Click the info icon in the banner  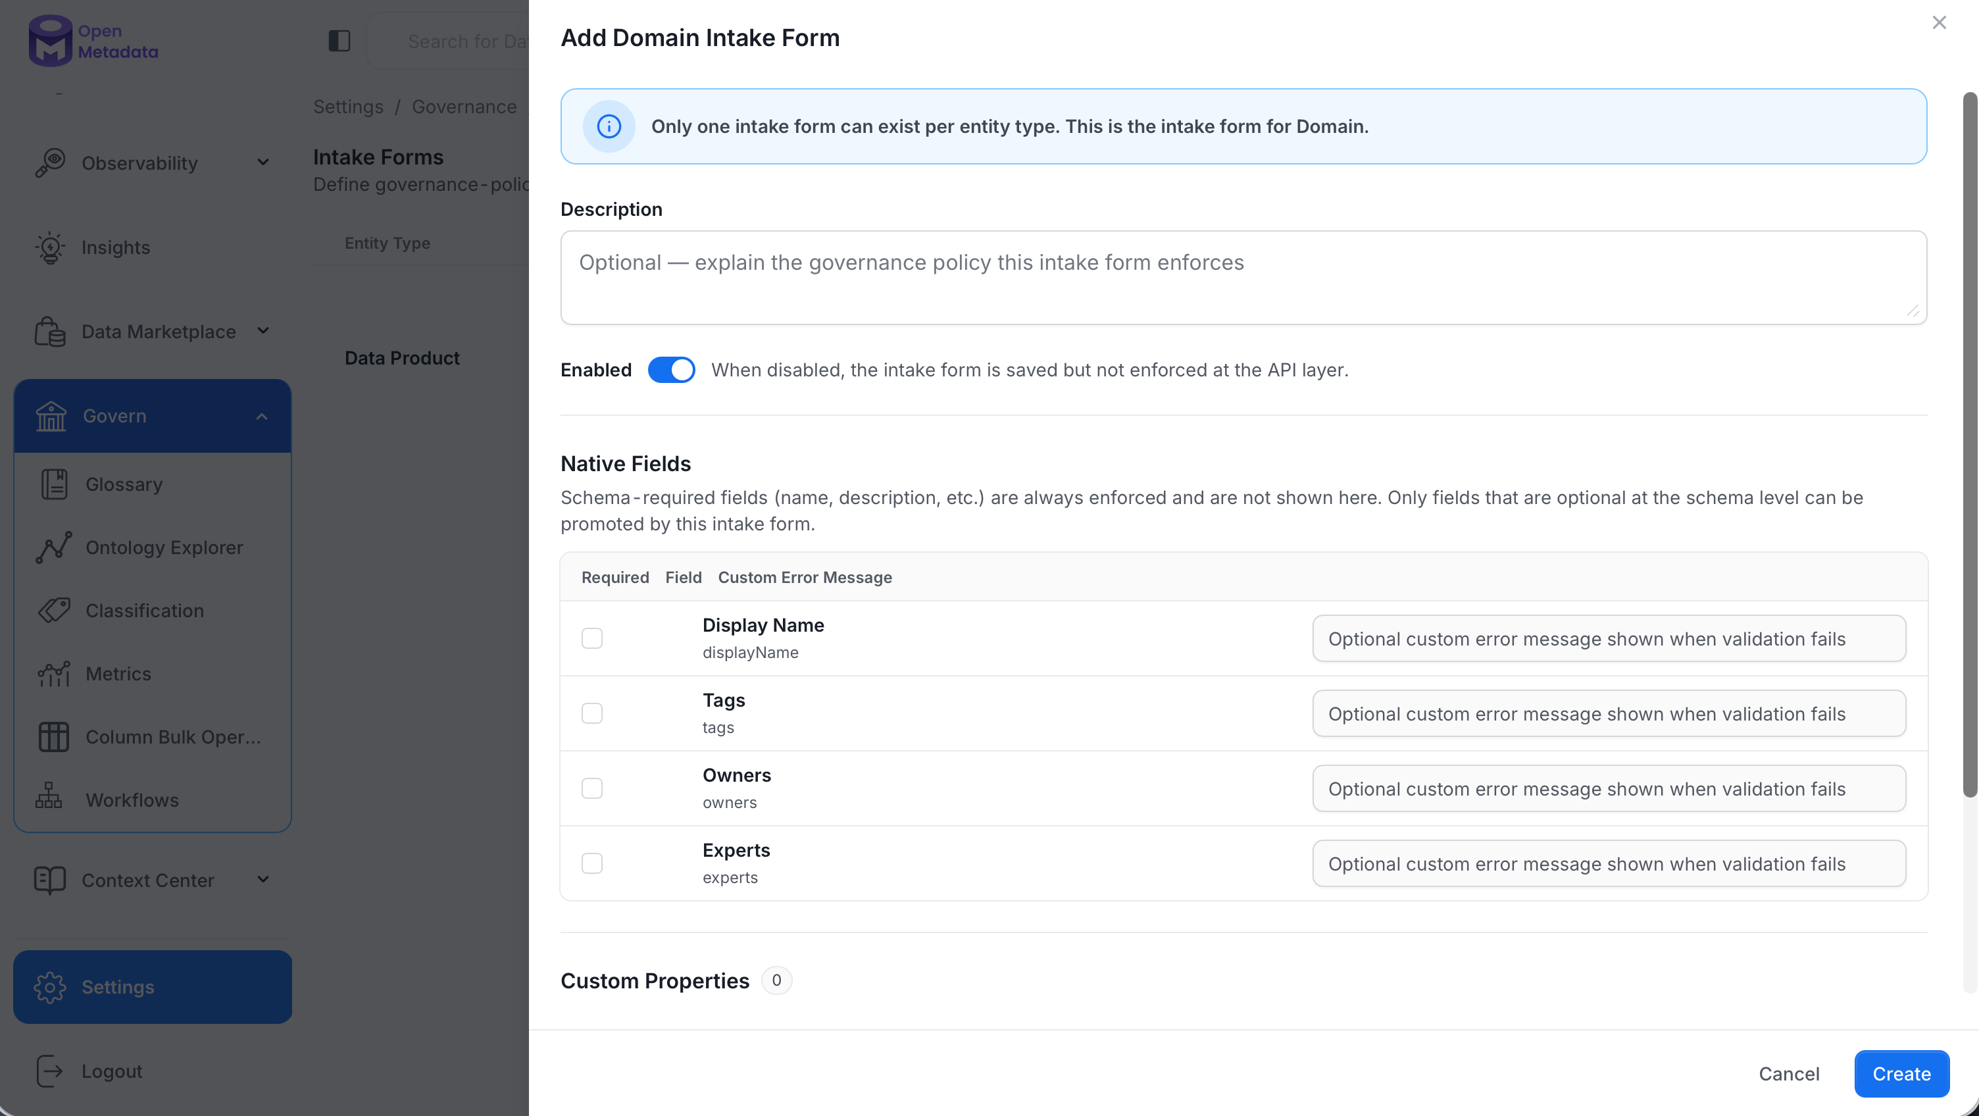click(x=609, y=126)
